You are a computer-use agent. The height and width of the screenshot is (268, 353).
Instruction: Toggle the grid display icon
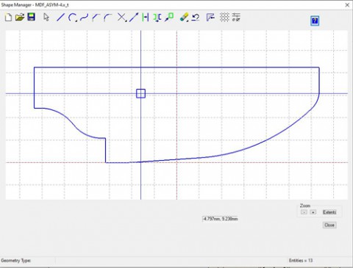point(224,18)
